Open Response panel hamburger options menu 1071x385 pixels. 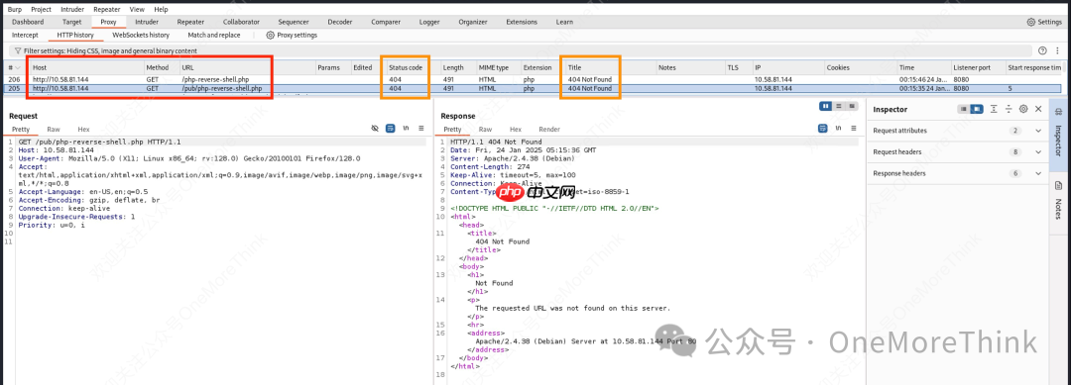tap(853, 128)
